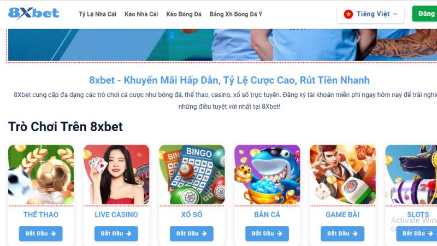Open the Live Casino game image
This screenshot has width=437, height=246.
pyautogui.click(x=116, y=174)
